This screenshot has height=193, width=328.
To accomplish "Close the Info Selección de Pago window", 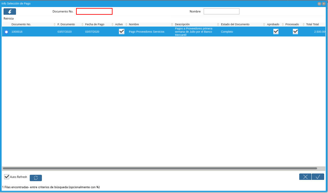I will click(324, 4).
